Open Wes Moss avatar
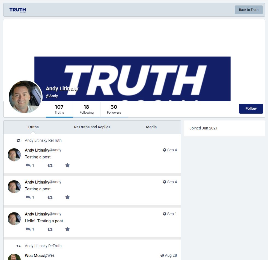This screenshot has width=268, height=260. 14,257
